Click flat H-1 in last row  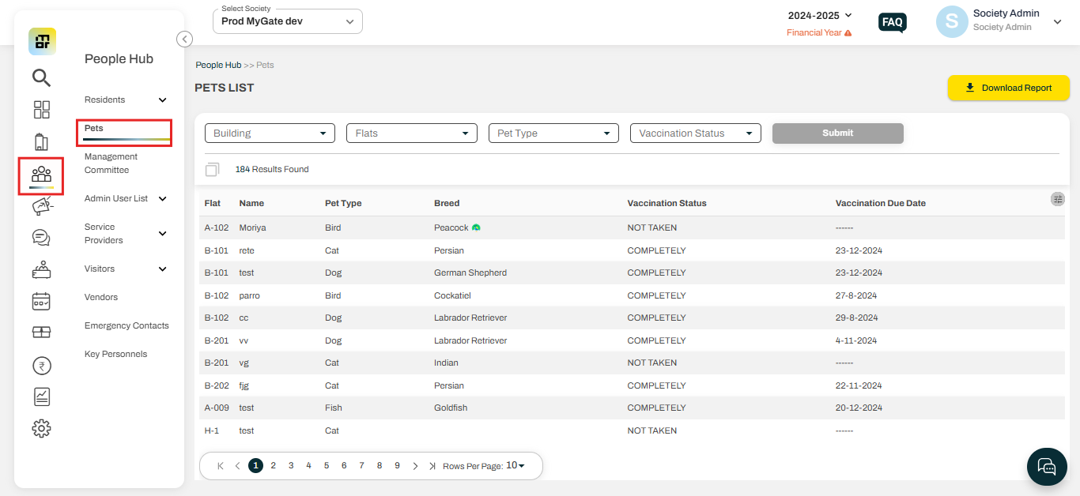[212, 430]
